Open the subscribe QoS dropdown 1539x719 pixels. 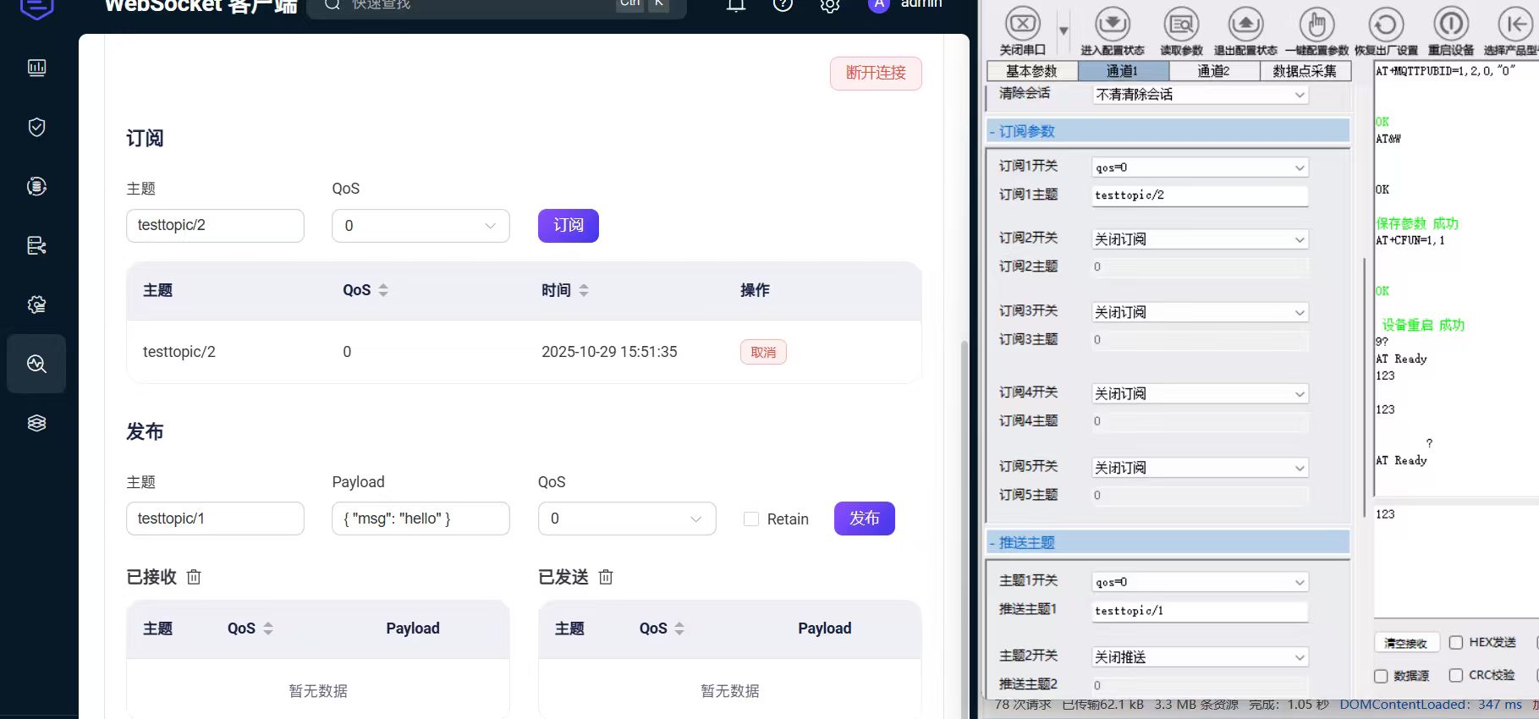pos(420,226)
